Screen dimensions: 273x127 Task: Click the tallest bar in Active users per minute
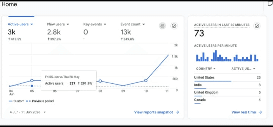[216, 56]
